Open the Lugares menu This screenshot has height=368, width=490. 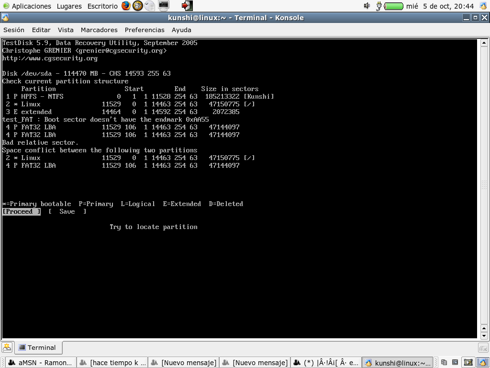tap(69, 6)
